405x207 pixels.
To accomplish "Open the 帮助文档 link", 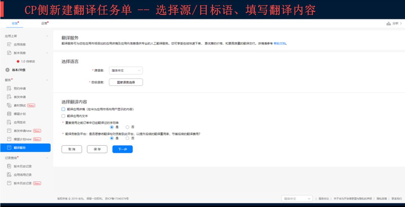I will pos(280,43).
